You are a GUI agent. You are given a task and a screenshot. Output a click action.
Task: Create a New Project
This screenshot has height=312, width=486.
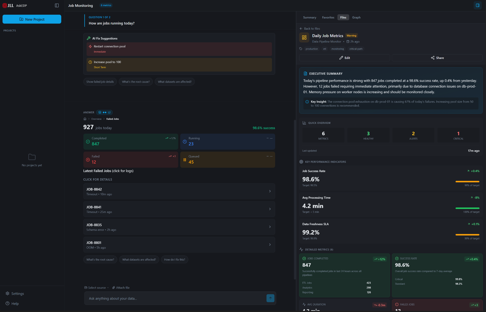coord(32,19)
